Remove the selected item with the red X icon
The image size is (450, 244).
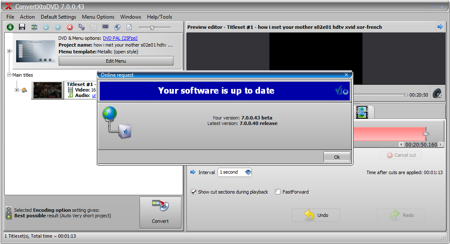click(70, 27)
